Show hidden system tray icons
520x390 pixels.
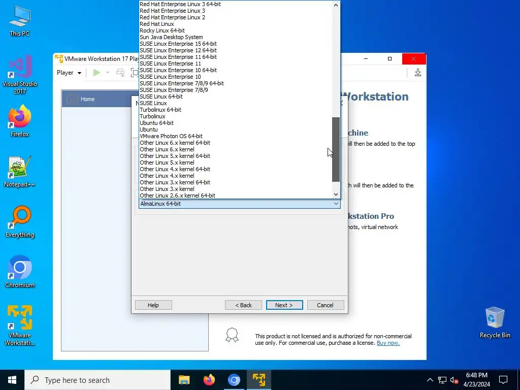[430, 380]
